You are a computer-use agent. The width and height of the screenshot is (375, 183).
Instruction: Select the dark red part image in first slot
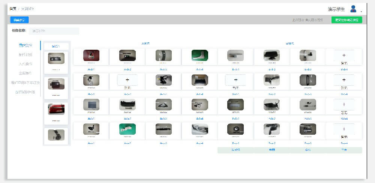[x=91, y=55]
